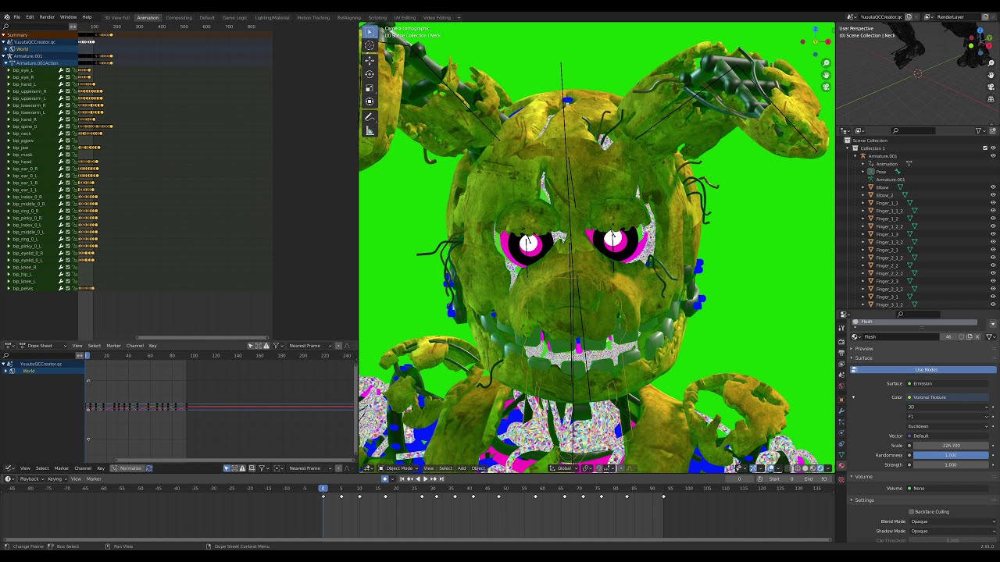1000x562 pixels.
Task: Open the File menu
Action: point(17,17)
